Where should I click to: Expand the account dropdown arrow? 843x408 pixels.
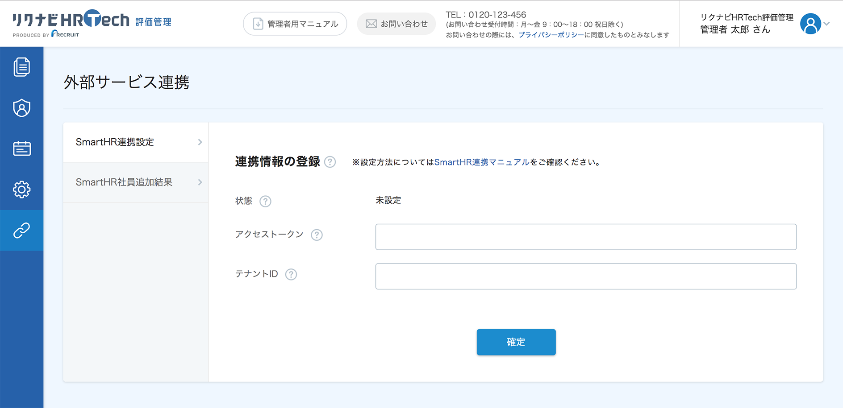coord(827,24)
